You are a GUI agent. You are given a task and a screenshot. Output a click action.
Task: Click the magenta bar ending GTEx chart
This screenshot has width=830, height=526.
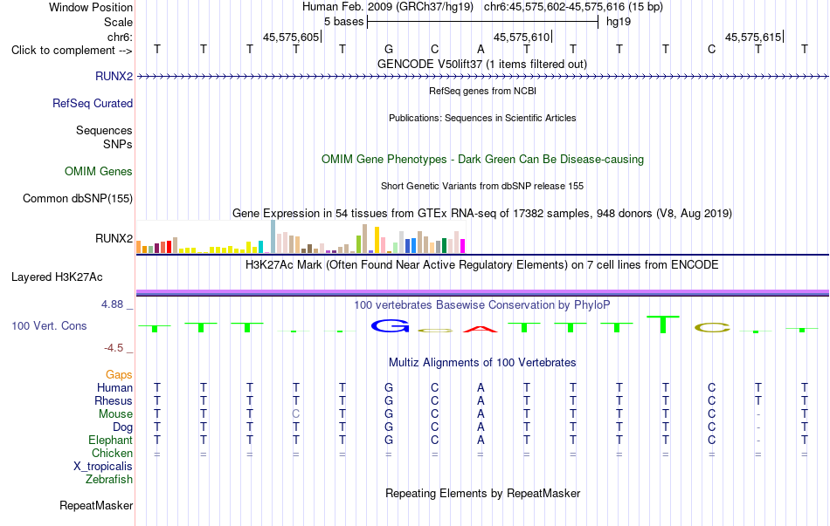pos(463,246)
